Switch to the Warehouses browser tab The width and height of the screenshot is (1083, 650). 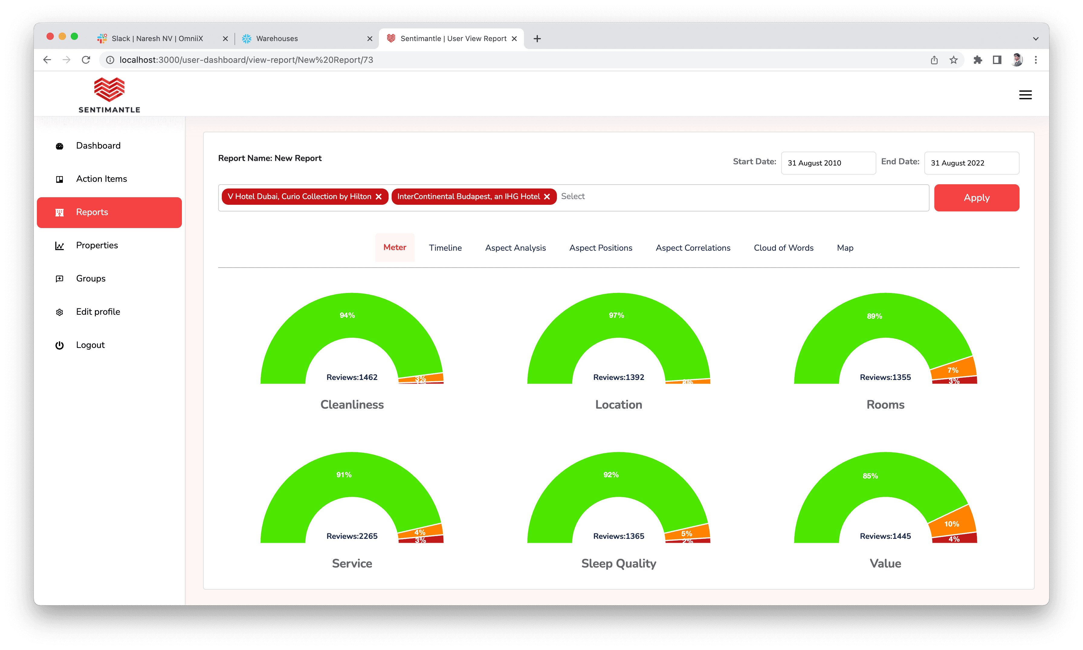pos(283,39)
